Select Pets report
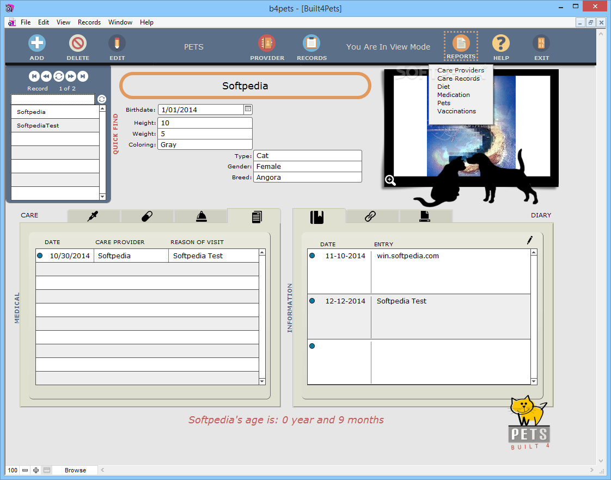This screenshot has height=480, width=611. tap(444, 103)
